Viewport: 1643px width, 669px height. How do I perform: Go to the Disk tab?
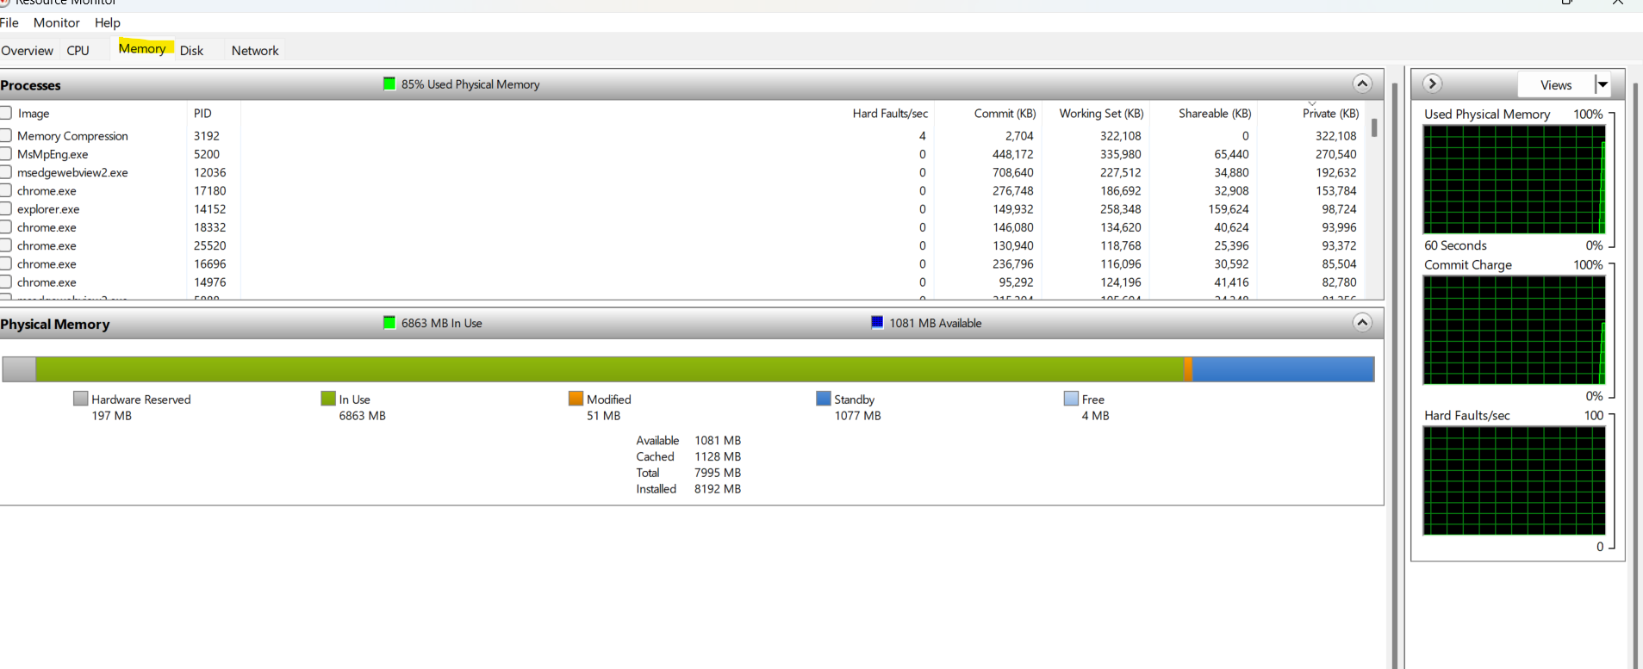[x=192, y=51]
